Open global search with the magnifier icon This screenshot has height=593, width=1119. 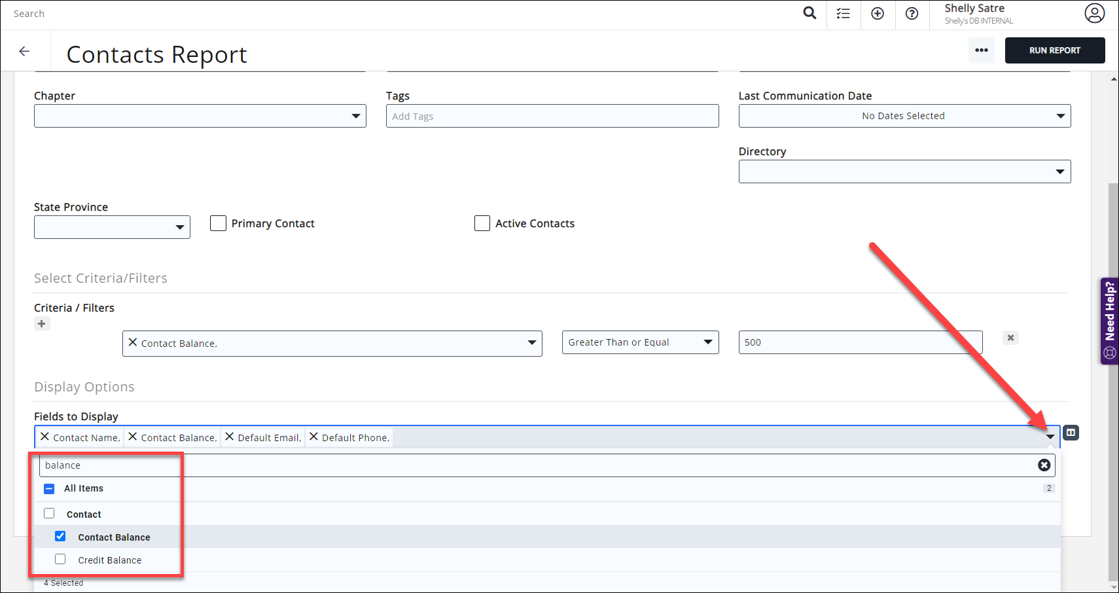[x=809, y=13]
